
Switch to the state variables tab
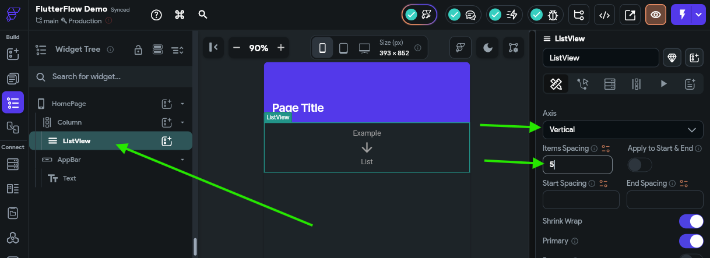[x=637, y=84]
